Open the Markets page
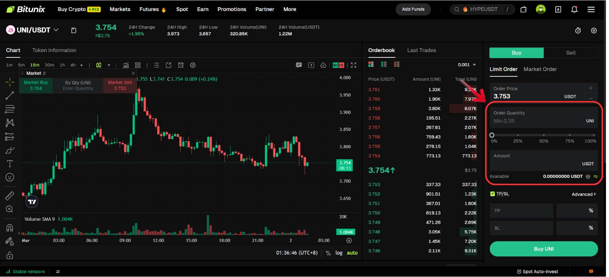This screenshot has width=609, height=277. (x=120, y=9)
